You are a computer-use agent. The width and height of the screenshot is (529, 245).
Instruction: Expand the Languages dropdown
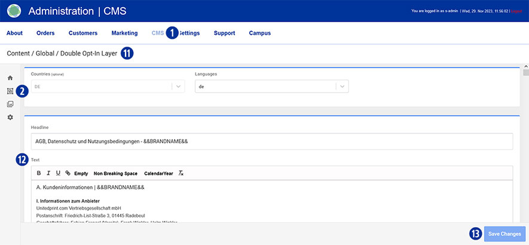pos(342,86)
